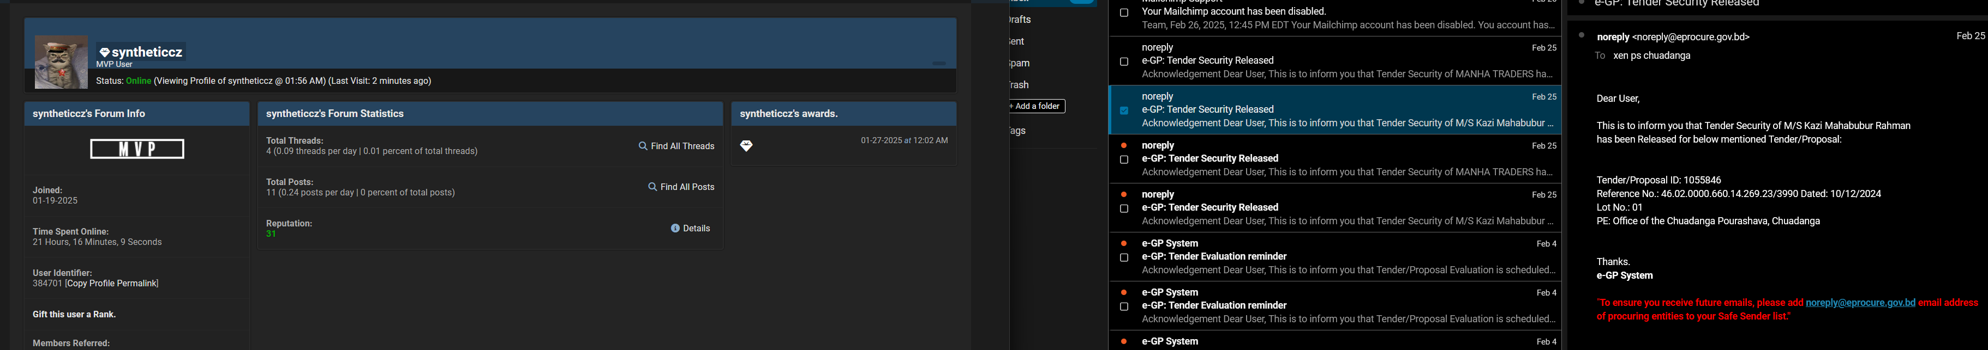
Task: Click the Add a folder button
Action: pos(1037,106)
